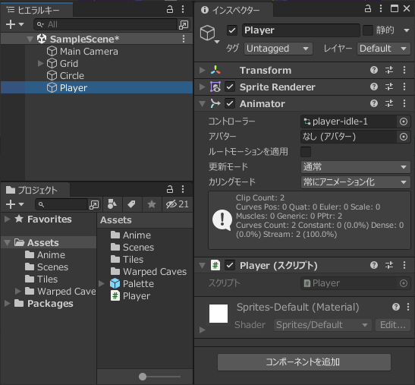The height and width of the screenshot is (385, 415).
Task: Switch to the Project (プロジェクト) tab
Action: pyautogui.click(x=35, y=190)
